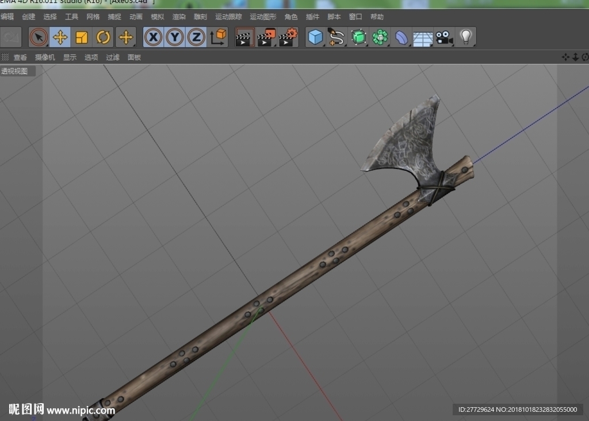
Task: Open the 运动图形 menu
Action: click(x=263, y=17)
